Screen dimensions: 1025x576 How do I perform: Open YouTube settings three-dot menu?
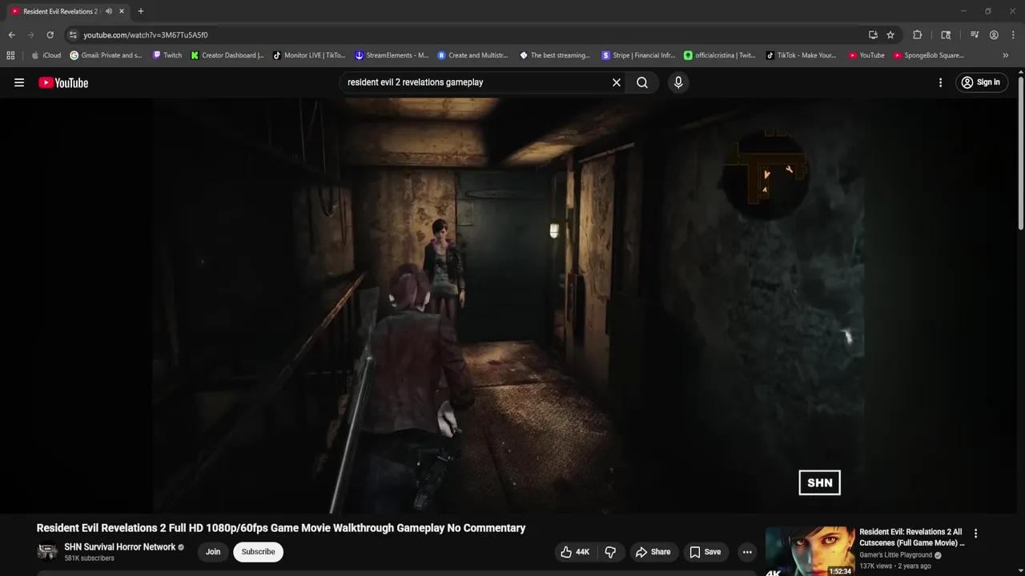pos(940,82)
